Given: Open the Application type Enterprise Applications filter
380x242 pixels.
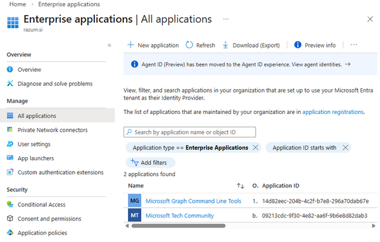Looking at the screenshot, I should [190, 148].
